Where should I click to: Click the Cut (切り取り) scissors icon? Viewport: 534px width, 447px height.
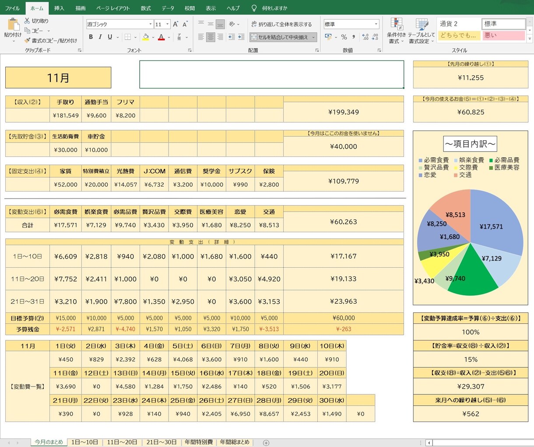coord(27,21)
